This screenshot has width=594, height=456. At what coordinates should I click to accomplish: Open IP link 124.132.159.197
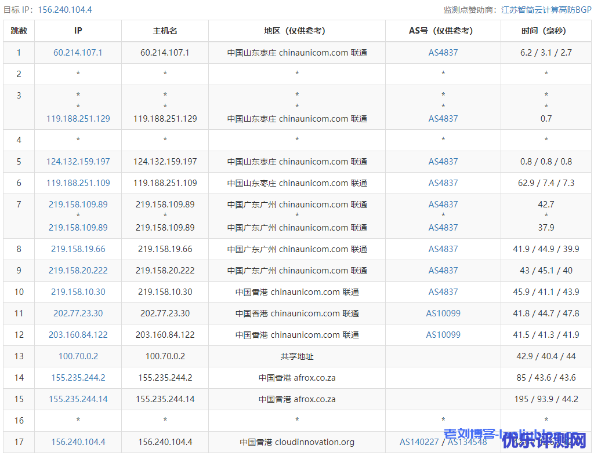click(x=78, y=162)
